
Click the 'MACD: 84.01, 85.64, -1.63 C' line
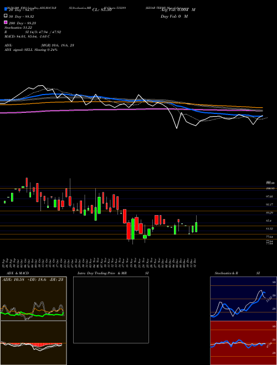click(x=27, y=36)
